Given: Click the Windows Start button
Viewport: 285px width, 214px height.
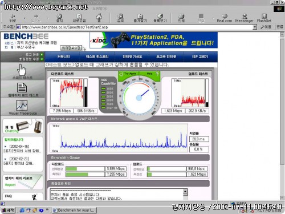Looking at the screenshot, I should pos(8,210).
